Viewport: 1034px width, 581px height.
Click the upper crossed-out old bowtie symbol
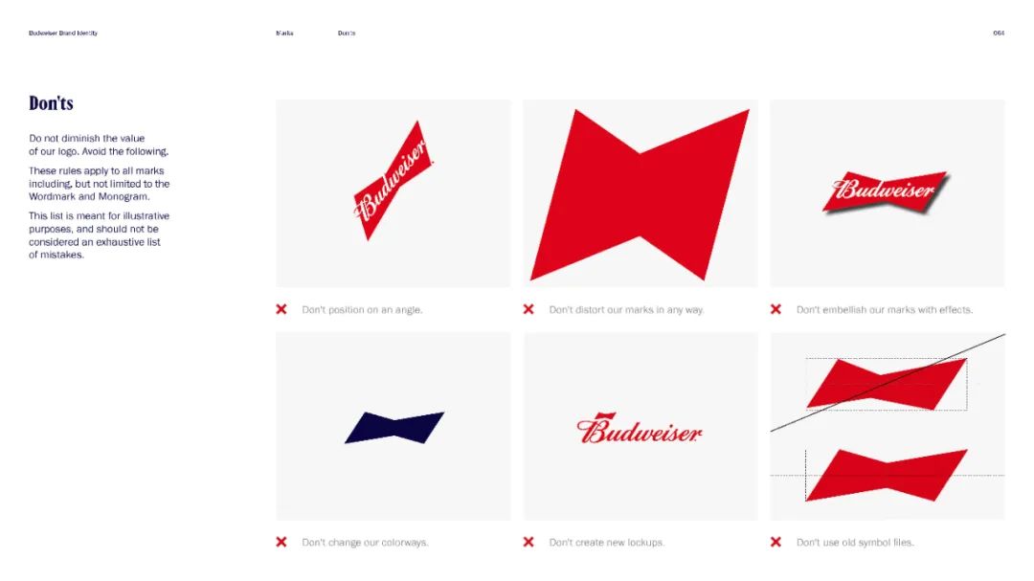click(887, 384)
